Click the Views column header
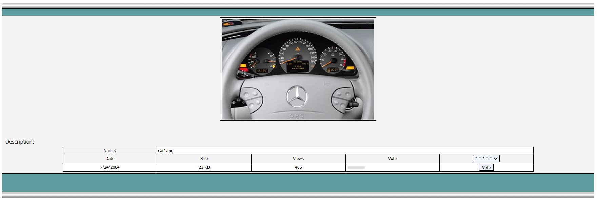The height and width of the screenshot is (203, 598). [x=298, y=159]
